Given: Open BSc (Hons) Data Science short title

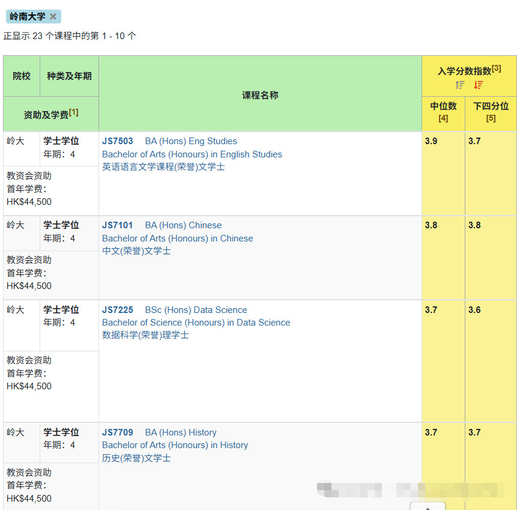Looking at the screenshot, I should [196, 310].
